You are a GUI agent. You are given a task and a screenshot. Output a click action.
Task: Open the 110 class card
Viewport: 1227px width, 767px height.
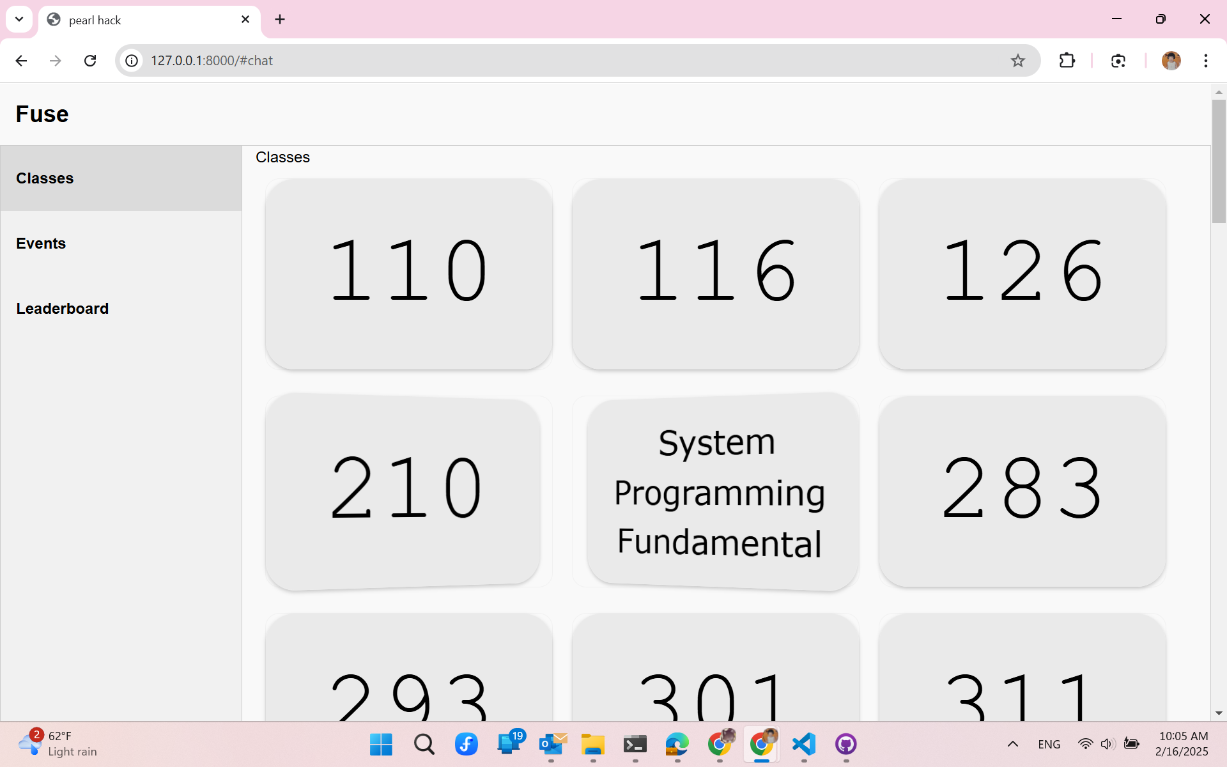click(409, 274)
